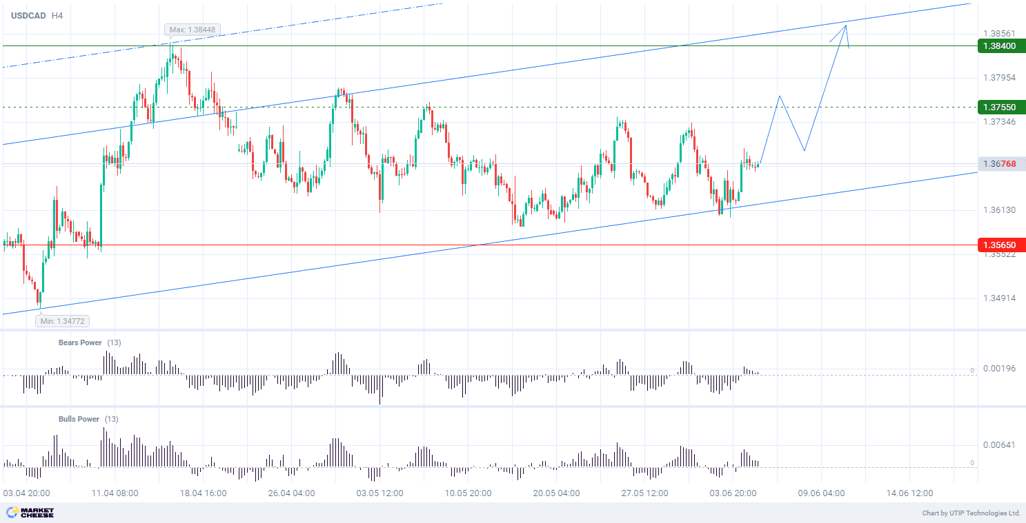Screen dimensions: 1026x523
Task: Click the H4 timeframe label
Action: [x=57, y=14]
